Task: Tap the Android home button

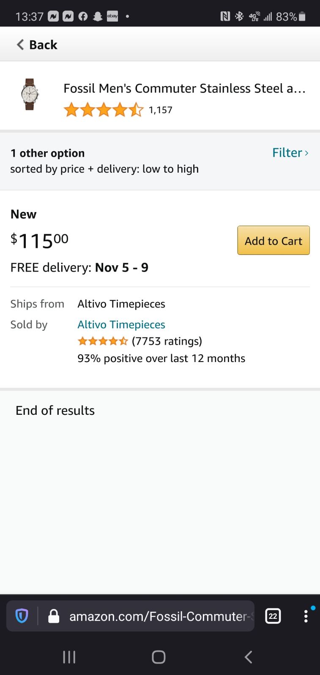Action: point(159,657)
